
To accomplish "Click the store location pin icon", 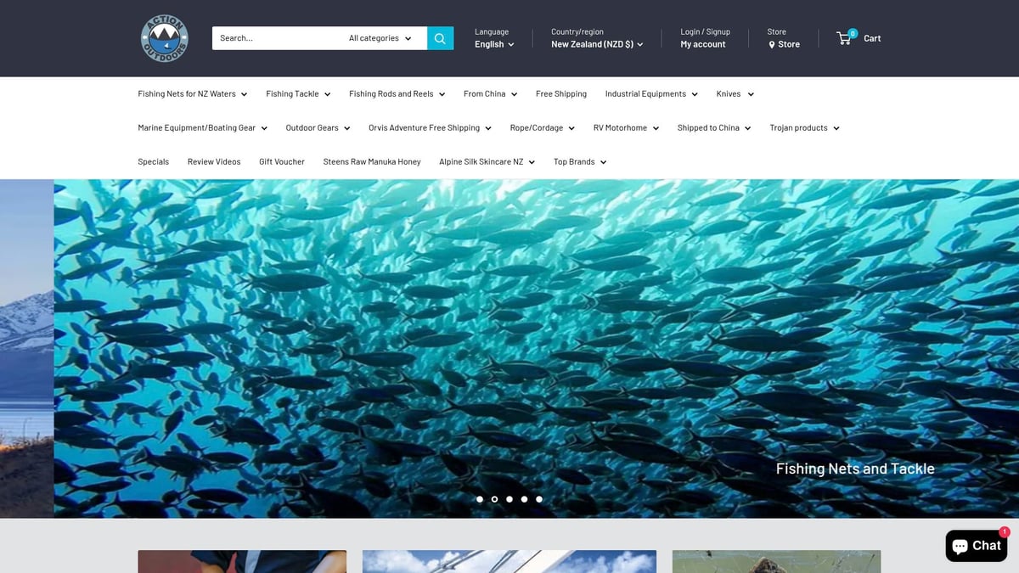I will click(771, 44).
